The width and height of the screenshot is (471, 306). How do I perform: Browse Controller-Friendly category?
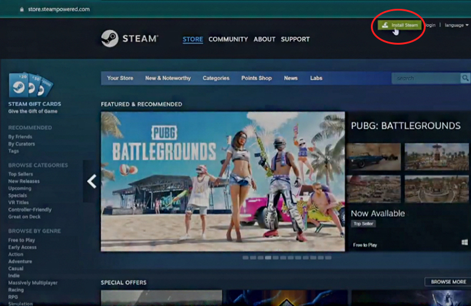click(30, 210)
